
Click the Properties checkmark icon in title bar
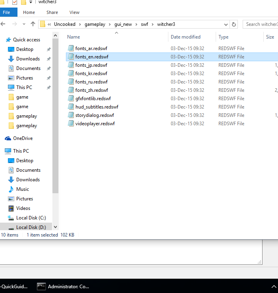click(15, 2)
